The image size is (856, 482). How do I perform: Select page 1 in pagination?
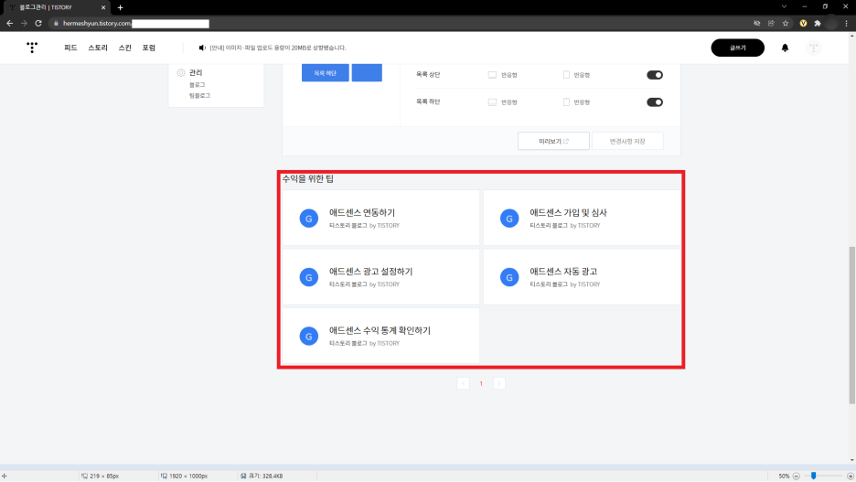click(x=481, y=383)
